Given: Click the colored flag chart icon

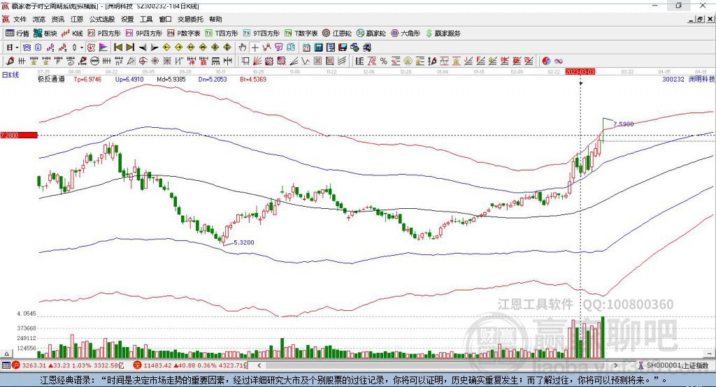Looking at the screenshot, I should click(103, 48).
